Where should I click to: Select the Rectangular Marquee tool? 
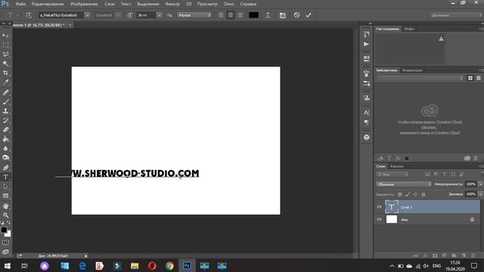coord(5,45)
